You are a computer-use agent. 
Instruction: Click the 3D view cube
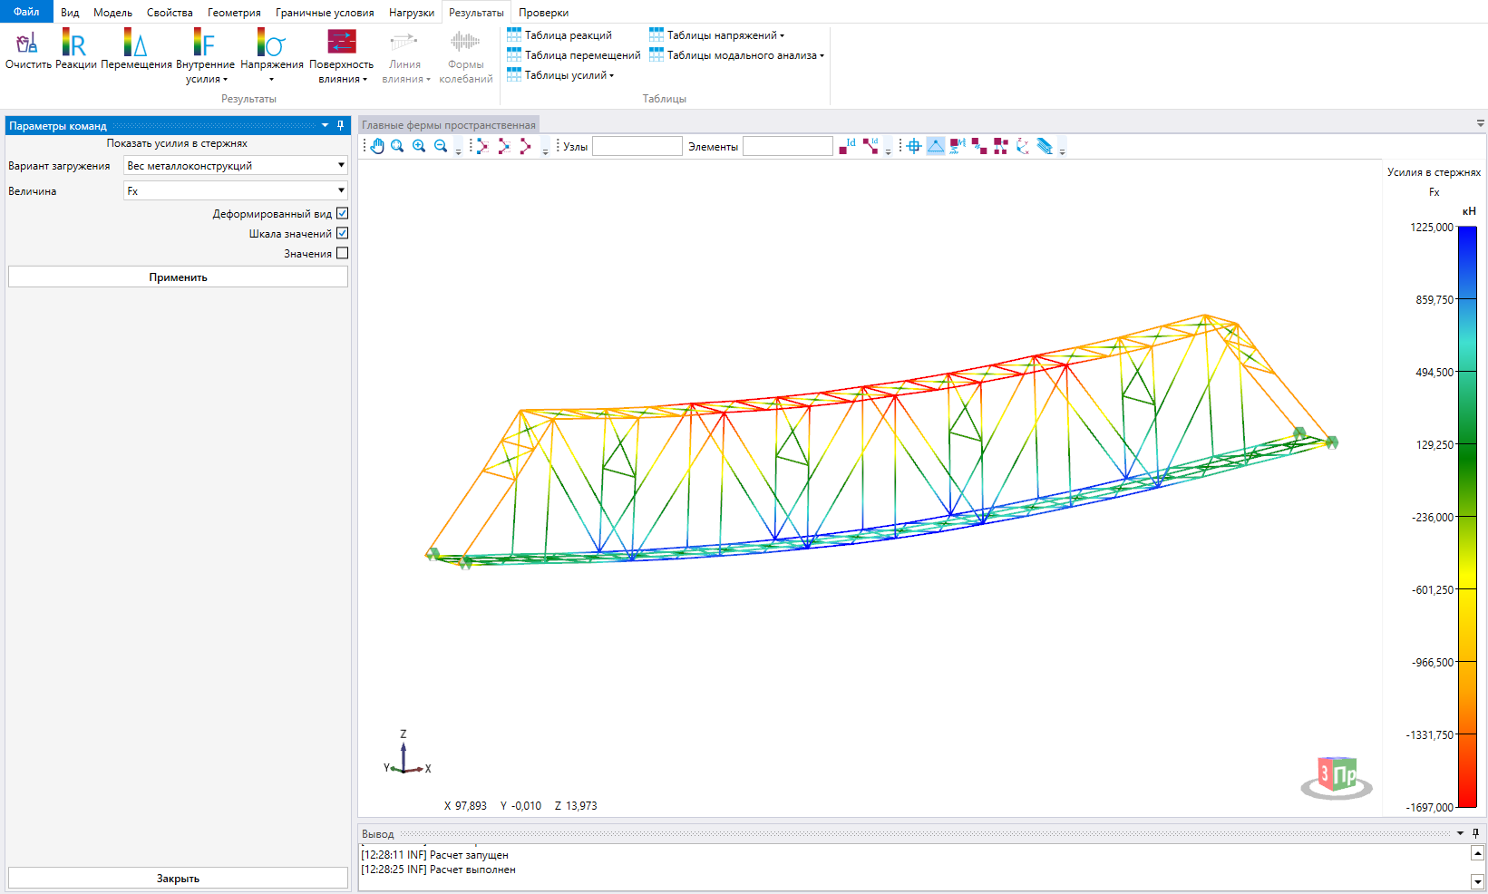click(x=1337, y=776)
